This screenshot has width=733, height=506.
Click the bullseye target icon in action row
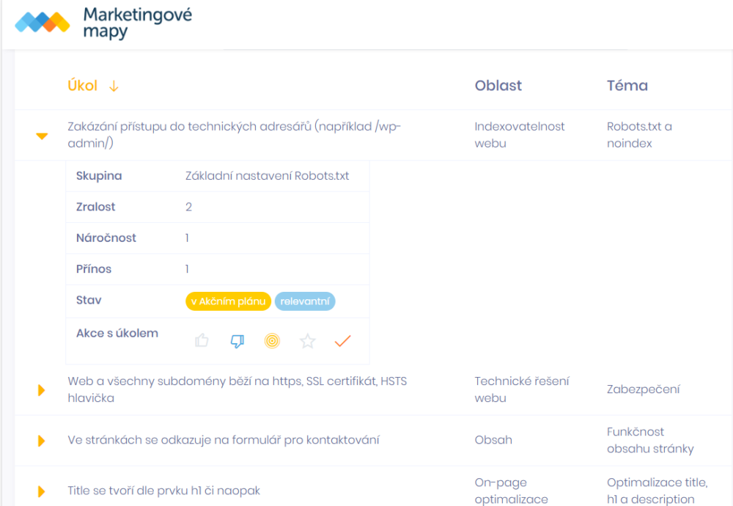coord(272,340)
